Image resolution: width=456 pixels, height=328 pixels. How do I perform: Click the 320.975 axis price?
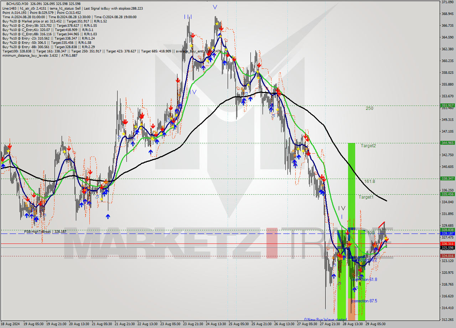point(447,272)
